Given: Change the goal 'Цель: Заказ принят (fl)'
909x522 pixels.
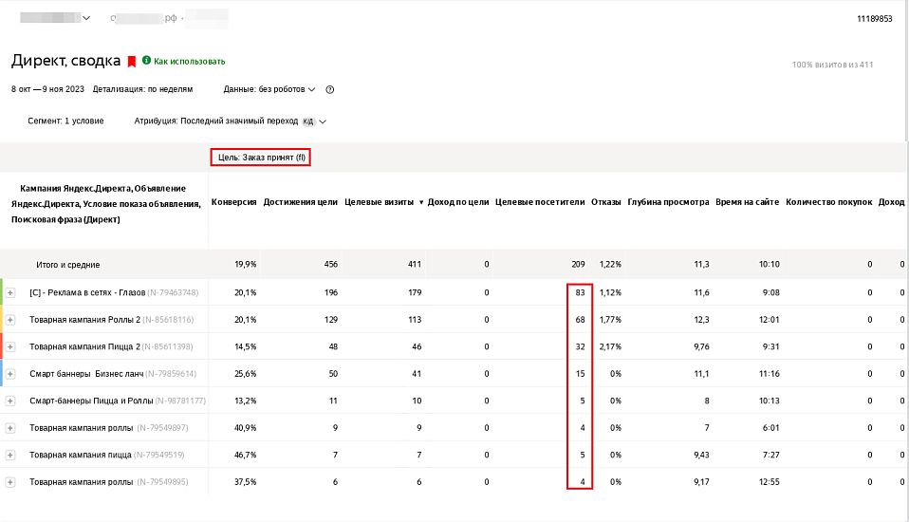Looking at the screenshot, I should click(x=261, y=158).
